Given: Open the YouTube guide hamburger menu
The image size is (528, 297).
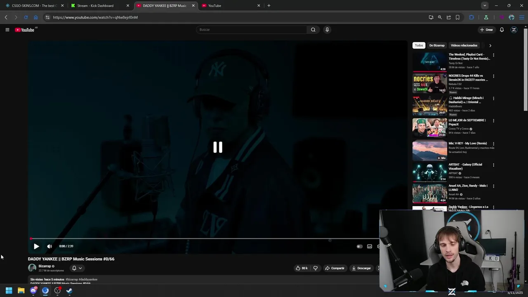Looking at the screenshot, I should (7, 30).
